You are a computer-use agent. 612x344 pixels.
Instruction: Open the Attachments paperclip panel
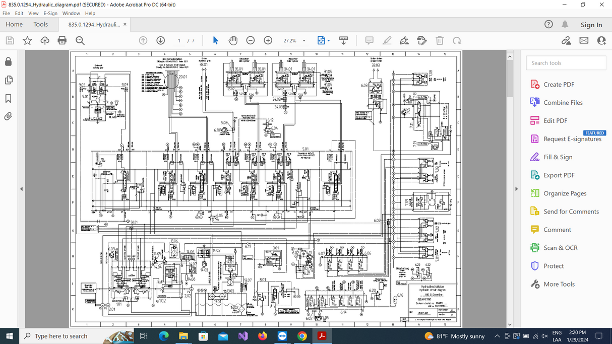tap(8, 116)
